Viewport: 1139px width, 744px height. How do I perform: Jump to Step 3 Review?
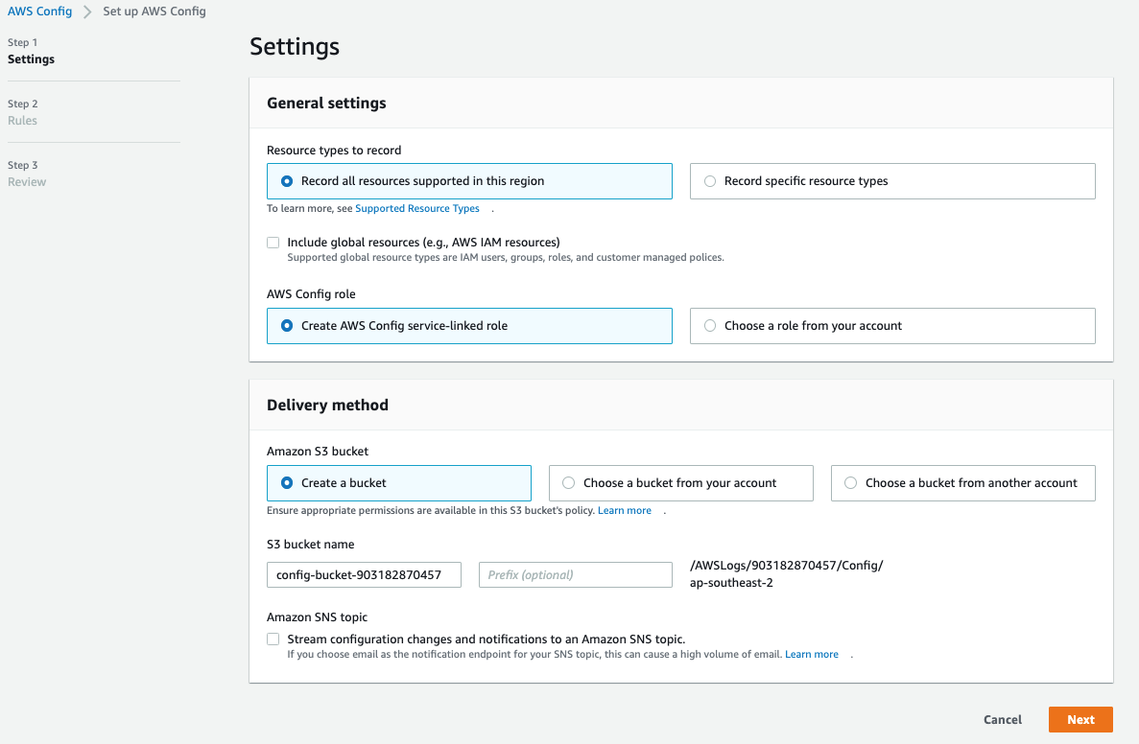27,182
